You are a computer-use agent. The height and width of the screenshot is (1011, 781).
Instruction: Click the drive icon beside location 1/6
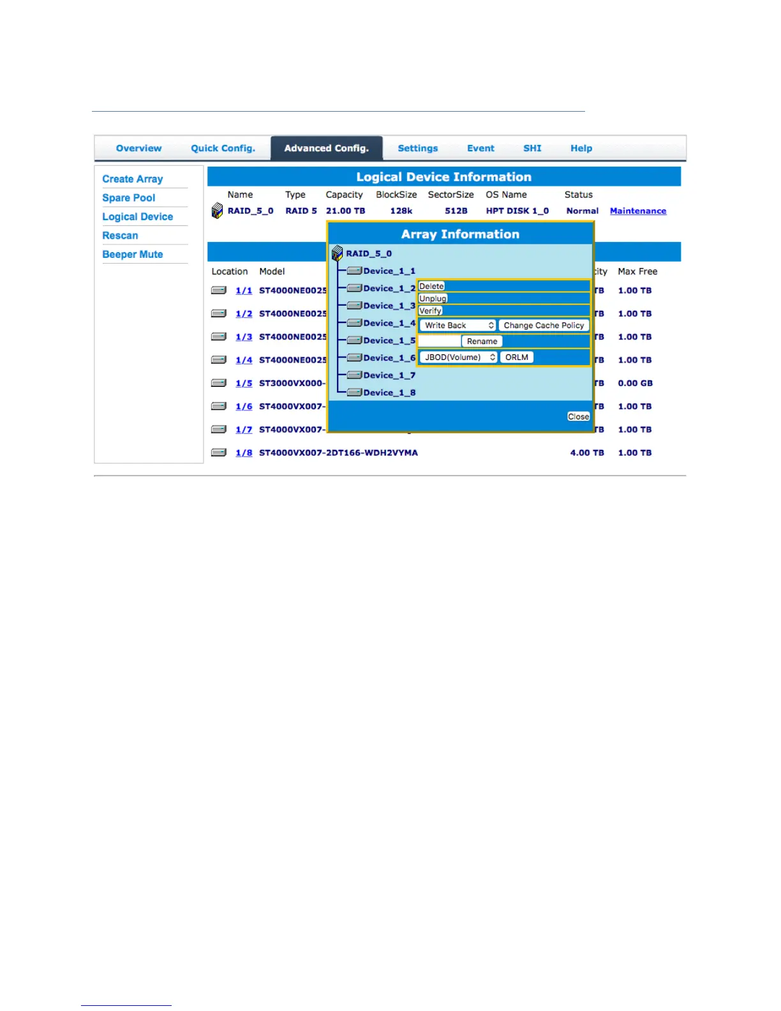point(219,406)
